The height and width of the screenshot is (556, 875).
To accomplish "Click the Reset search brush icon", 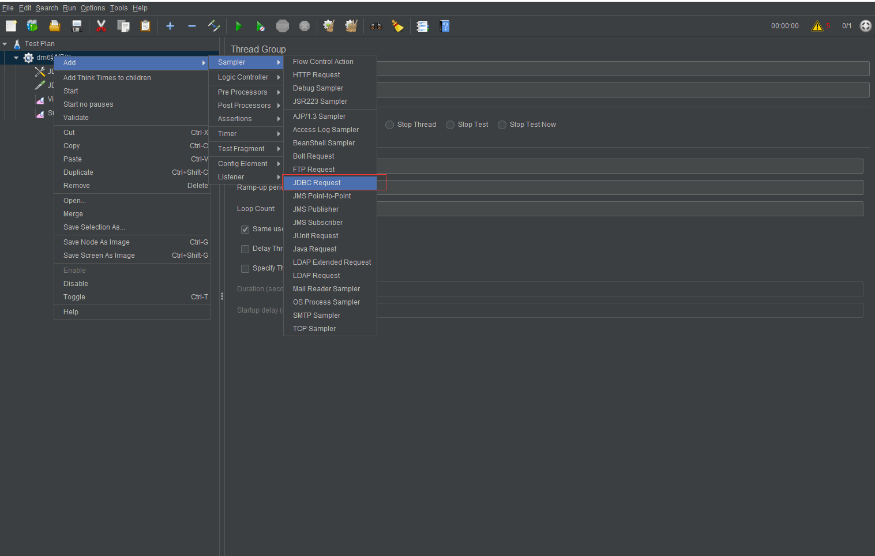I will click(398, 26).
